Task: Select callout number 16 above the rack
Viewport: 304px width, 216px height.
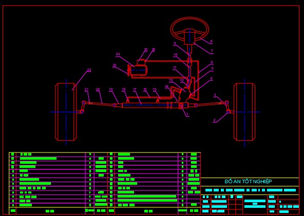Action: (x=145, y=90)
